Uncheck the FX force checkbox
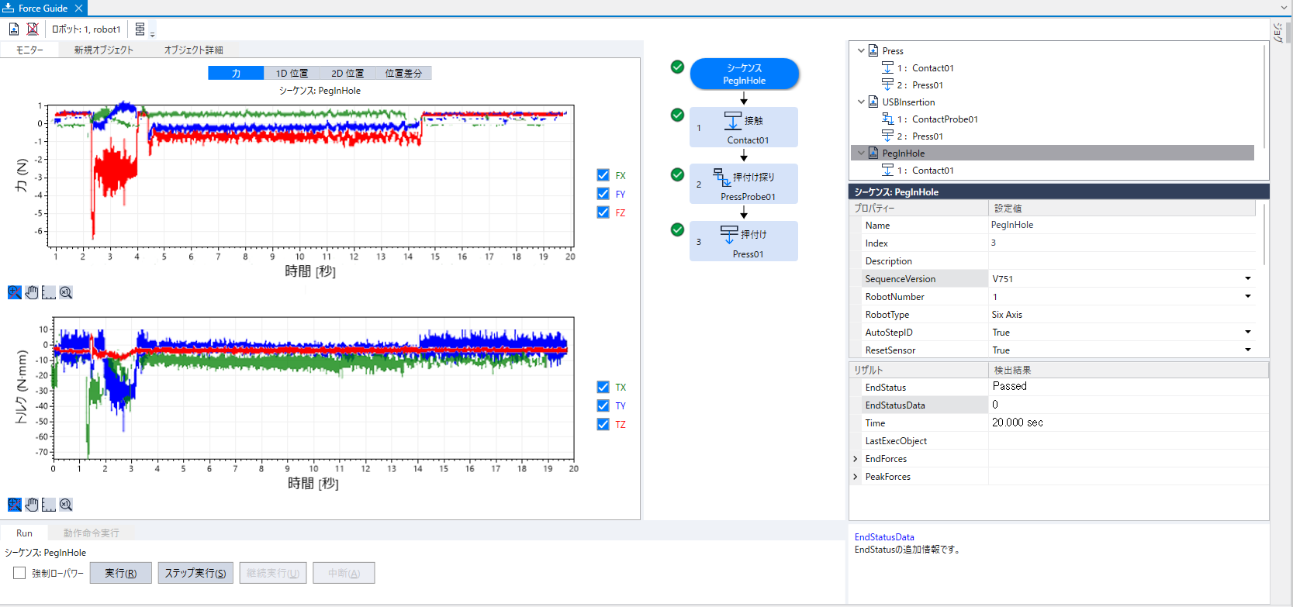 pos(603,175)
